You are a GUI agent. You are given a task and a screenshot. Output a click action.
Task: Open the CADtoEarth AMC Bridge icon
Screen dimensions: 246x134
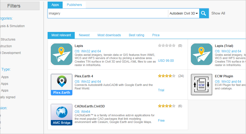tap(62, 115)
